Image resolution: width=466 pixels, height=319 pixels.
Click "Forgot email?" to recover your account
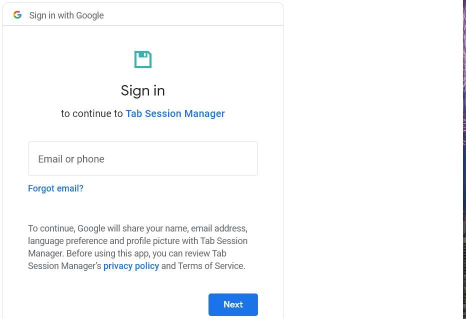point(55,188)
